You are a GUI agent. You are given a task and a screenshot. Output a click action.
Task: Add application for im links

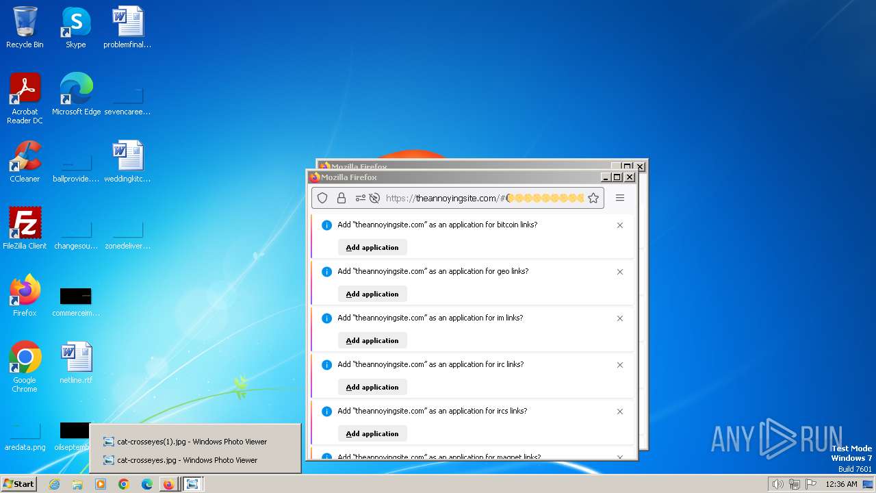coord(372,340)
